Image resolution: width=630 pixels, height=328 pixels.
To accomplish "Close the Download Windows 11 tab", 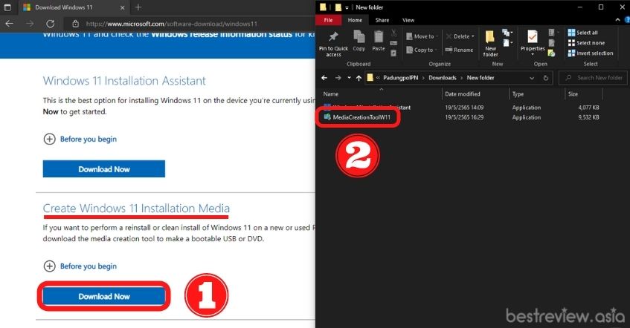I will click(x=123, y=7).
